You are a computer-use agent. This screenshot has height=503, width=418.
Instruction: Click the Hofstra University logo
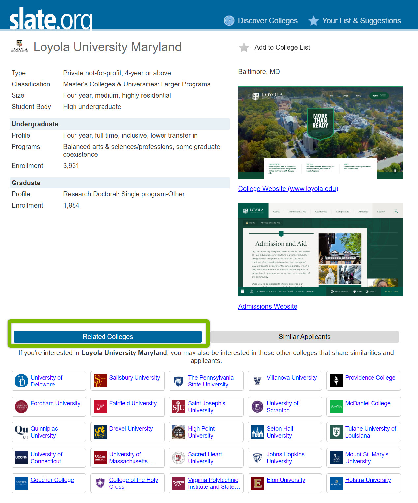[336, 483]
